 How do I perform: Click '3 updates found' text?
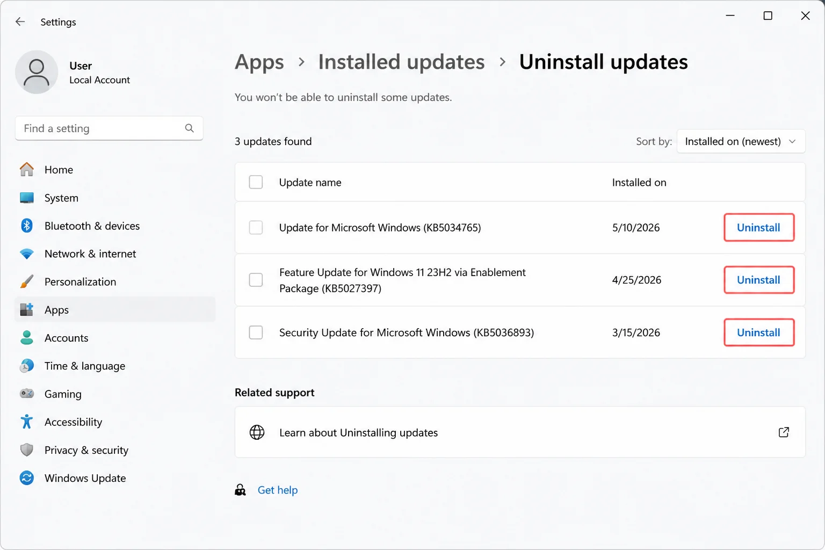[273, 141]
